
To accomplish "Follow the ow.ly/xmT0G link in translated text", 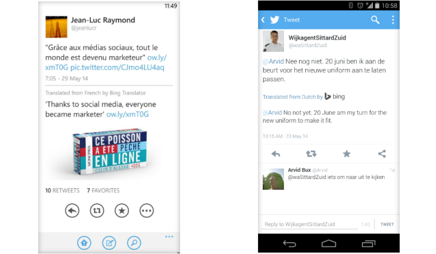I will (128, 114).
